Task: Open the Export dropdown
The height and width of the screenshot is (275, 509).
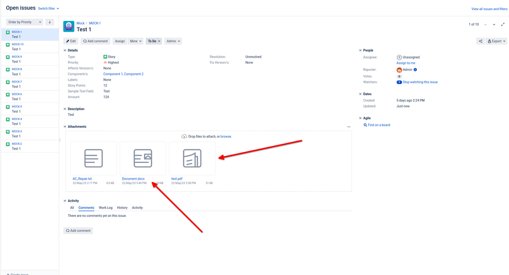Action: [497, 41]
